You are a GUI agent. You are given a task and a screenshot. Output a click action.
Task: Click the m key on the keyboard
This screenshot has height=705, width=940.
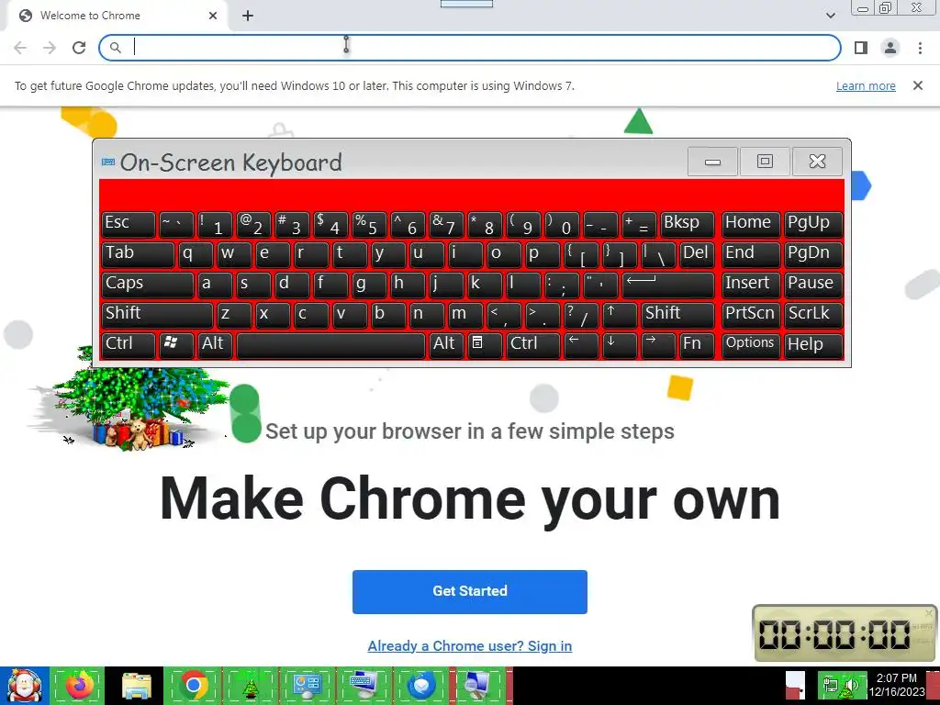click(465, 316)
